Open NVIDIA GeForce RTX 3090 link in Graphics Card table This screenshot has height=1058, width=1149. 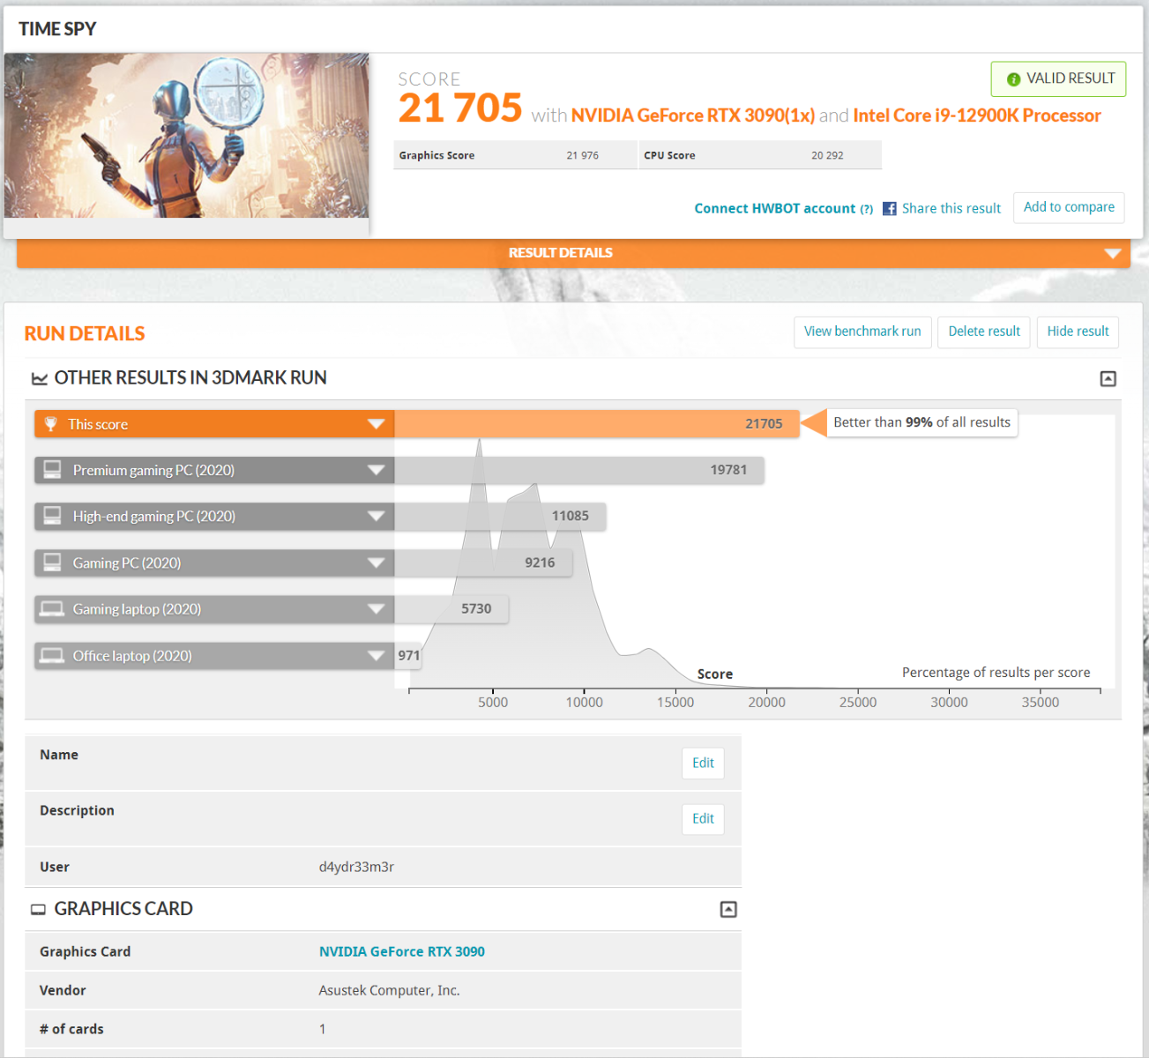tap(402, 952)
